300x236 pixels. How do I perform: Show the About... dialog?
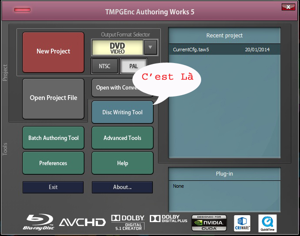click(122, 187)
